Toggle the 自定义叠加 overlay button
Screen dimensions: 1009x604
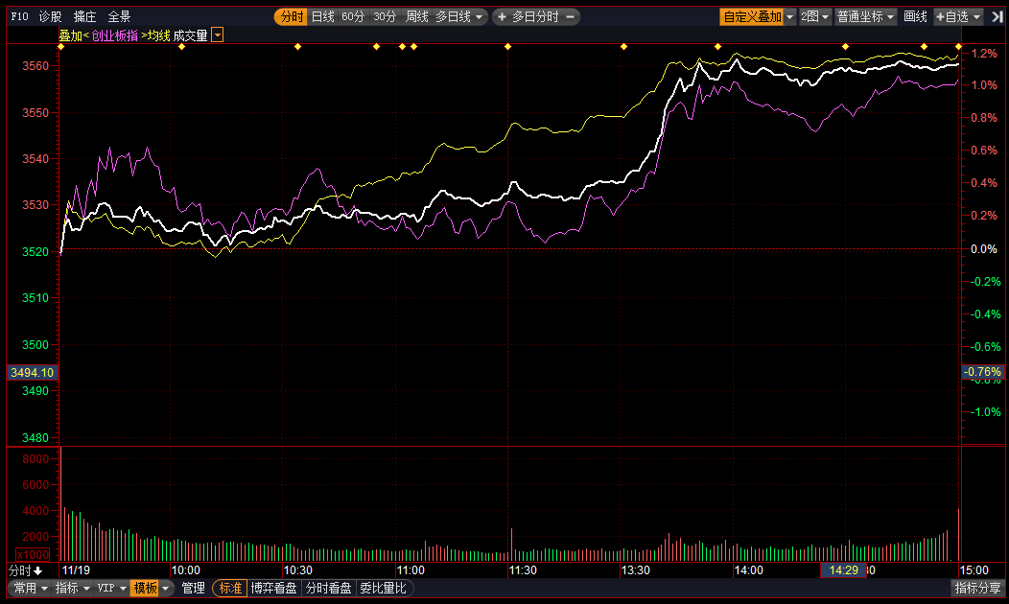point(752,16)
